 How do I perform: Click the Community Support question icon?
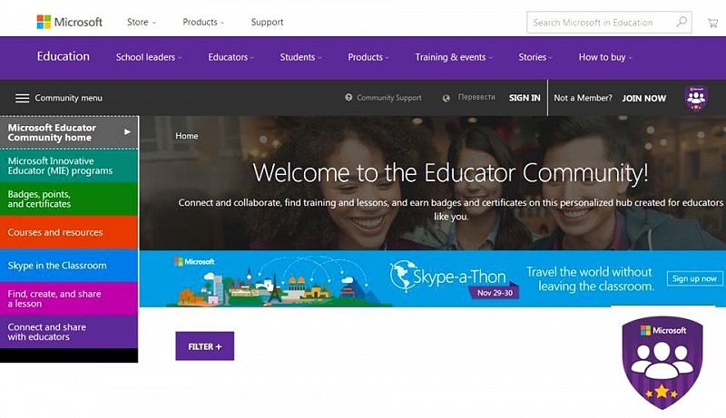[348, 98]
